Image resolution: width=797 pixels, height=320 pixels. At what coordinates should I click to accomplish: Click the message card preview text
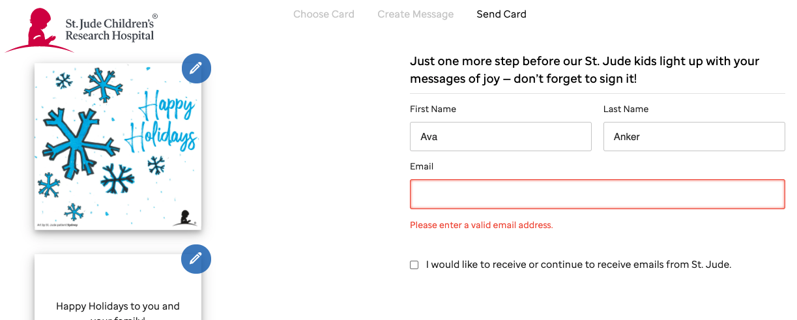pyautogui.click(x=118, y=306)
